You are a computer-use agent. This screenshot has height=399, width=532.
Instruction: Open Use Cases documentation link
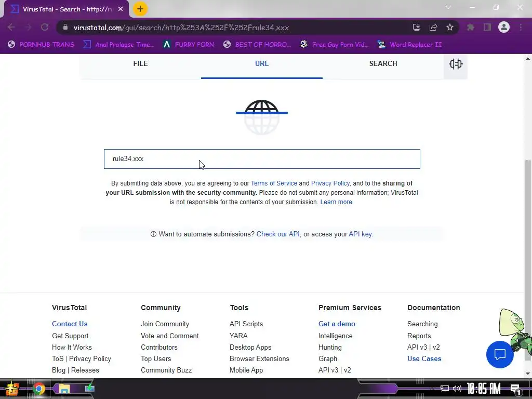(424, 358)
